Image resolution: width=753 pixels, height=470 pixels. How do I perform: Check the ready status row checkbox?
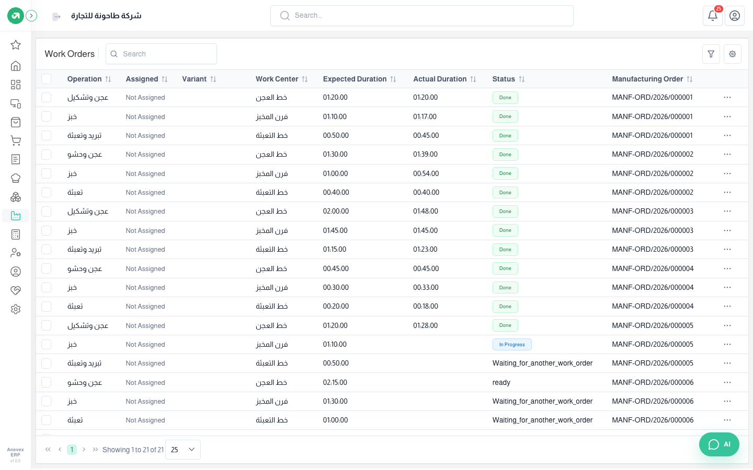(x=47, y=383)
